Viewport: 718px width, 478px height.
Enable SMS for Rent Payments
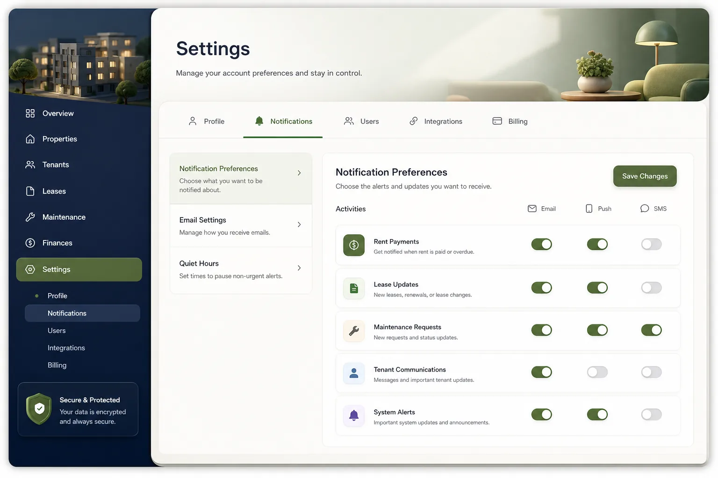pos(652,244)
